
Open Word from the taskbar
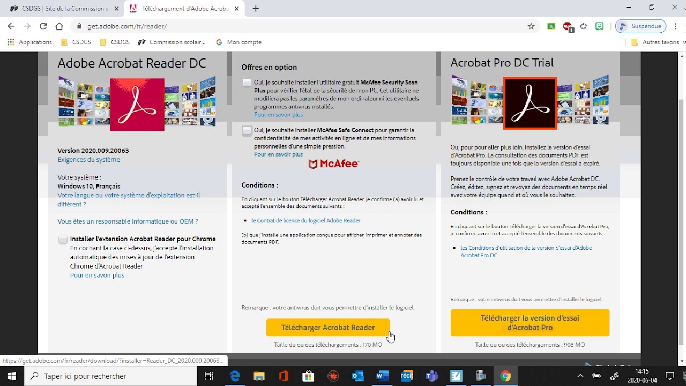coord(382,376)
